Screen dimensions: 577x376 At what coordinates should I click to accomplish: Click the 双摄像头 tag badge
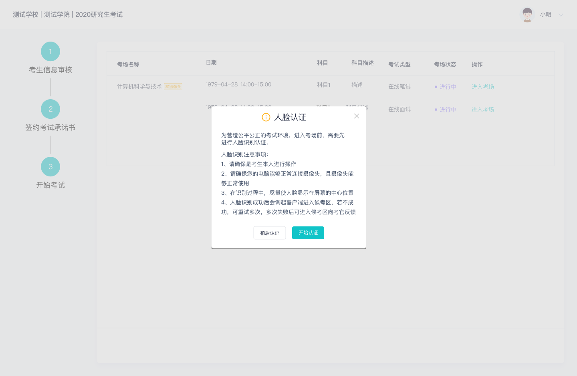click(x=173, y=87)
